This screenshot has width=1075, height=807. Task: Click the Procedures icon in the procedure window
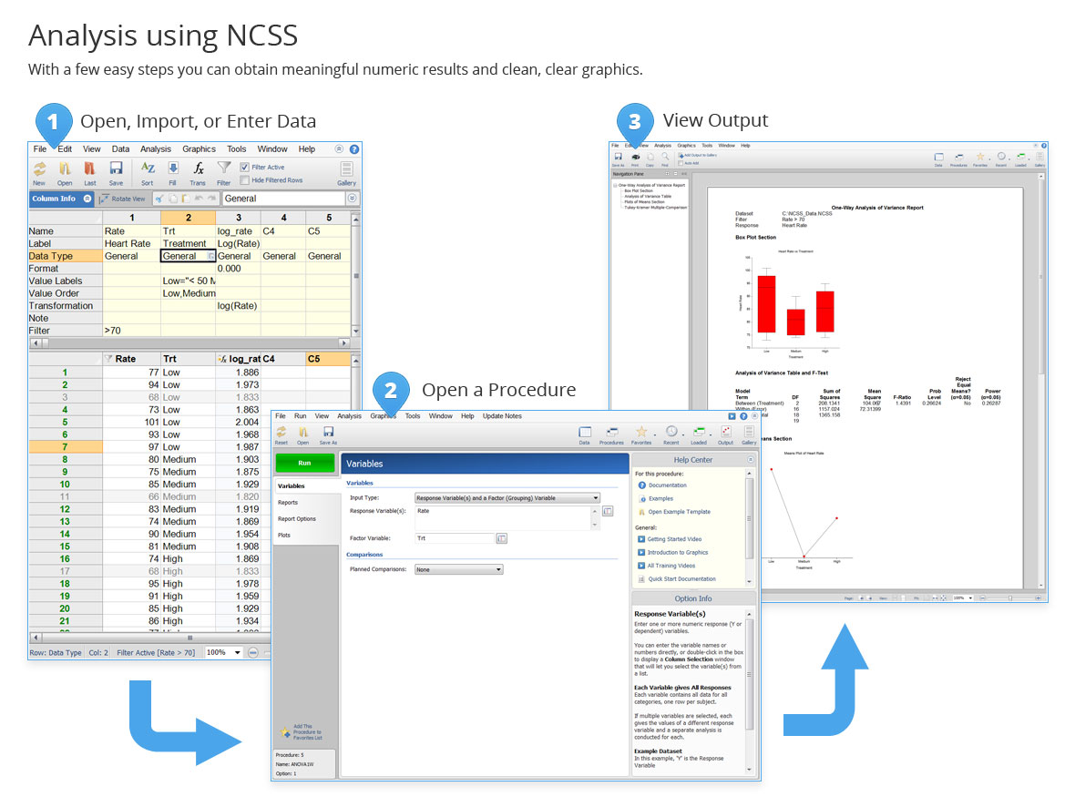coord(612,433)
